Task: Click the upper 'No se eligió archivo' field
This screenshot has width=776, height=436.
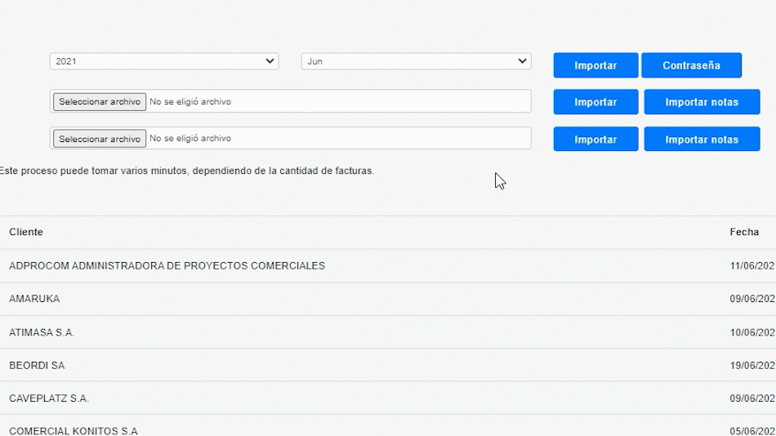Action: pos(190,102)
